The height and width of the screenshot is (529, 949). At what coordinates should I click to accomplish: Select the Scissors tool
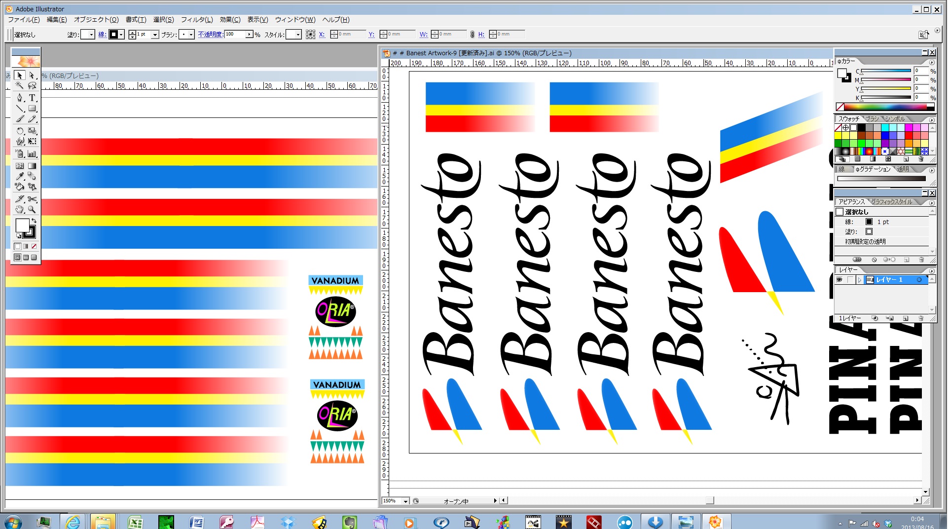pyautogui.click(x=32, y=199)
